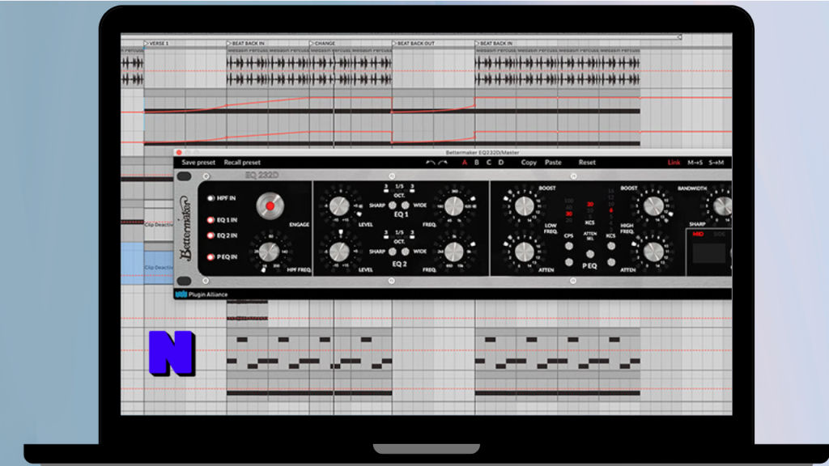
Task: Click the EQ 2 SHARP button
Action: (393, 252)
